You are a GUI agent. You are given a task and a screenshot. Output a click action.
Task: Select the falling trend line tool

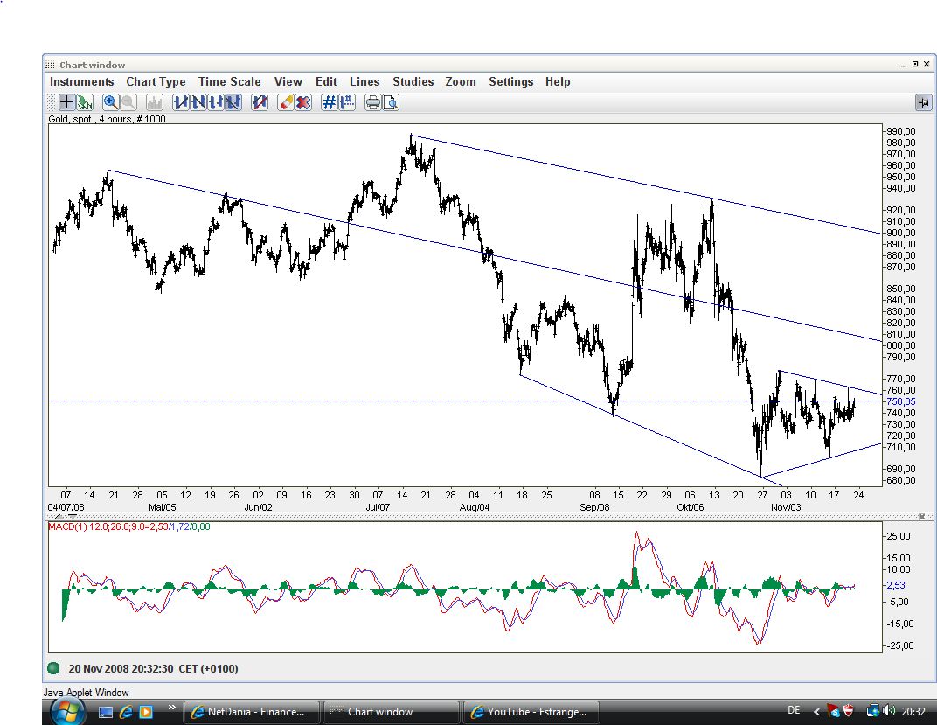(198, 103)
